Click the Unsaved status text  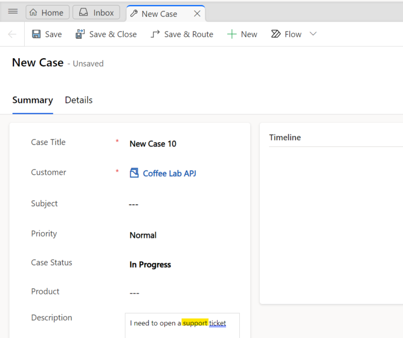pos(88,64)
